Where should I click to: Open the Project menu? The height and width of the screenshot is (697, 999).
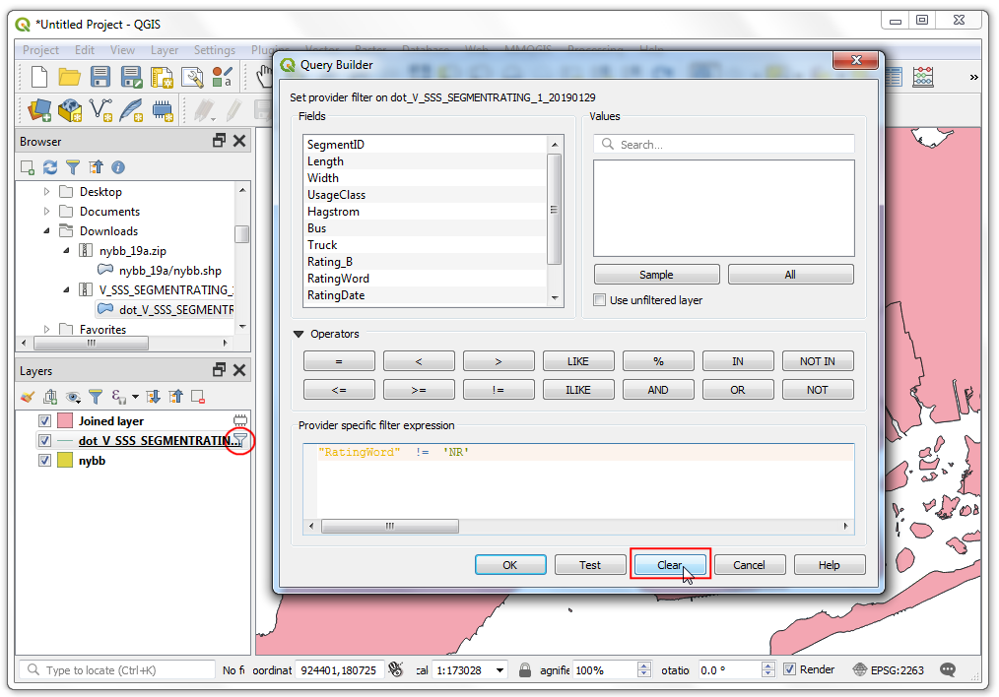[40, 50]
